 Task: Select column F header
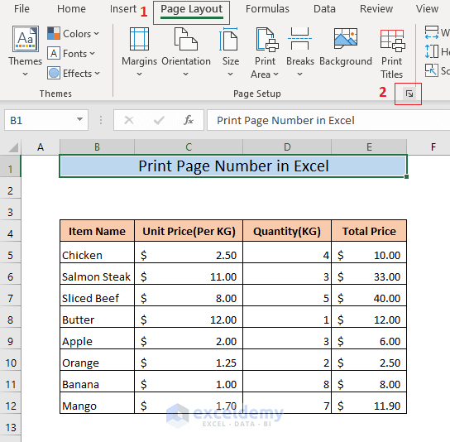(x=428, y=147)
